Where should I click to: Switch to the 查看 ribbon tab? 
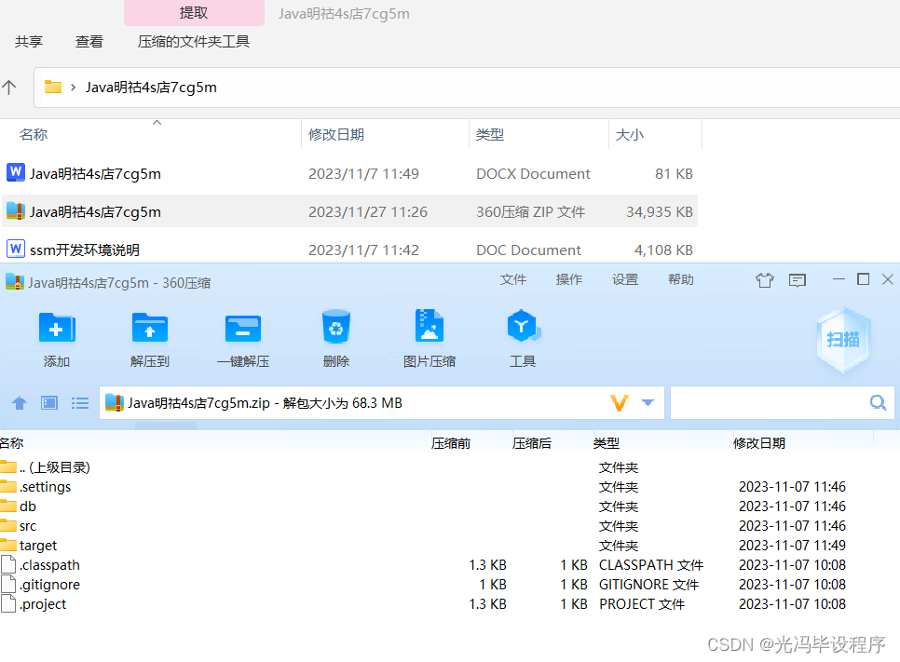click(89, 41)
